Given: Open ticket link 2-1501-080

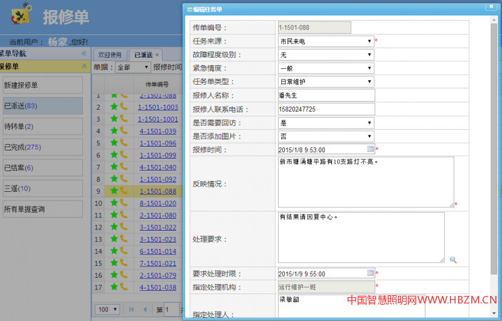Looking at the screenshot, I should [x=158, y=215].
